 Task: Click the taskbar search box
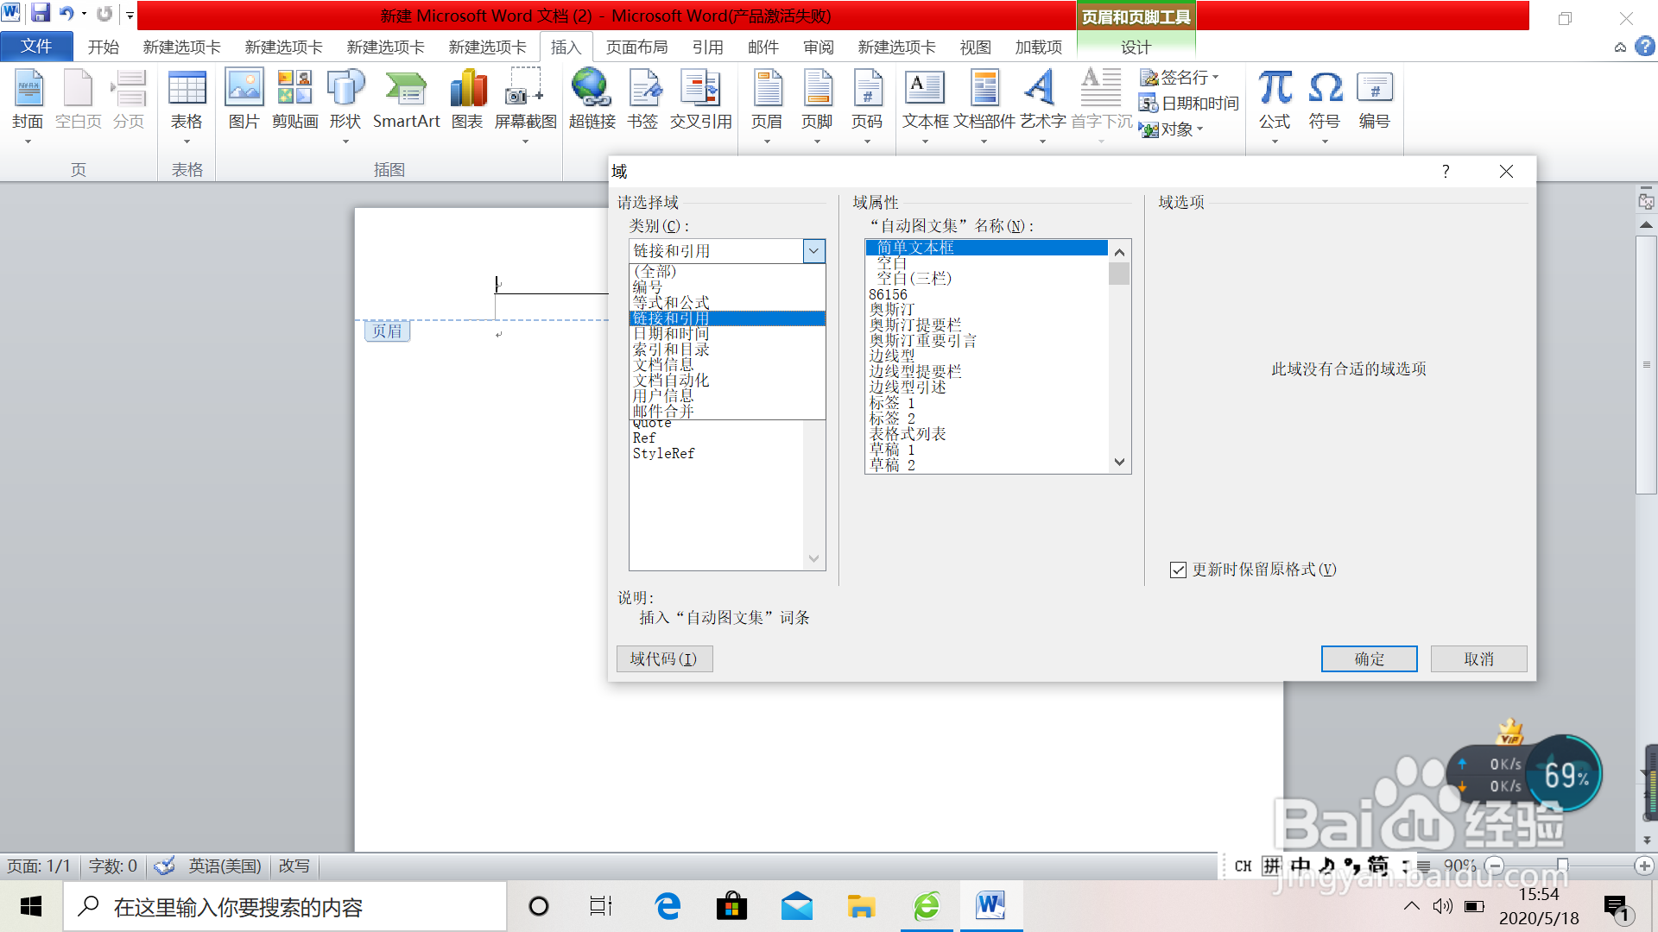coord(285,906)
